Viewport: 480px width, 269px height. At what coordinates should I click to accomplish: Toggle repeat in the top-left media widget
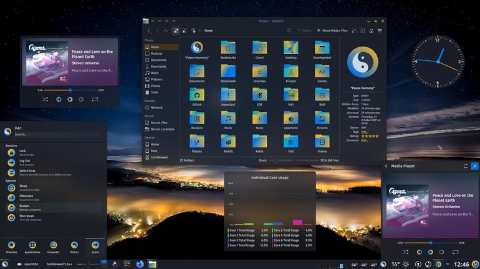pyautogui.click(x=95, y=99)
